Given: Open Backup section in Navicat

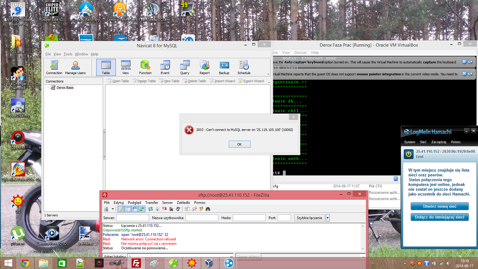Looking at the screenshot, I should pos(224,67).
